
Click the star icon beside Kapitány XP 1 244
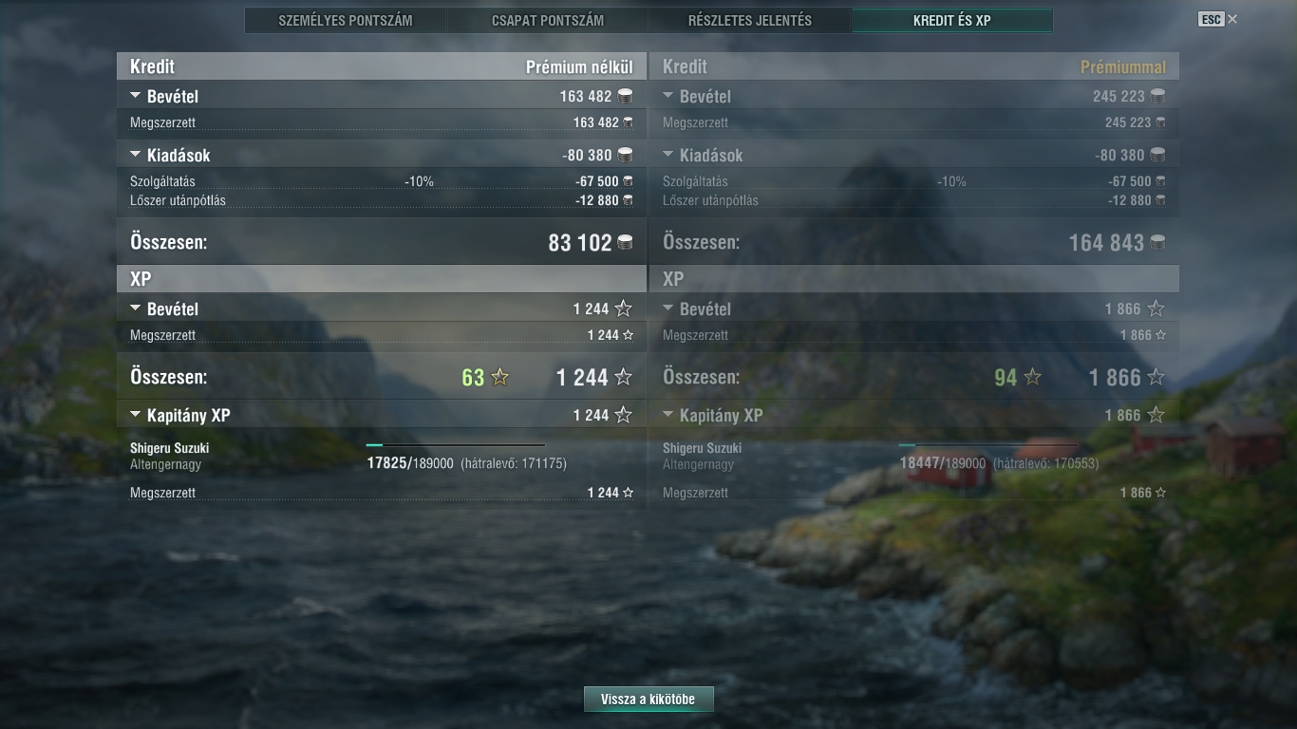click(x=623, y=415)
